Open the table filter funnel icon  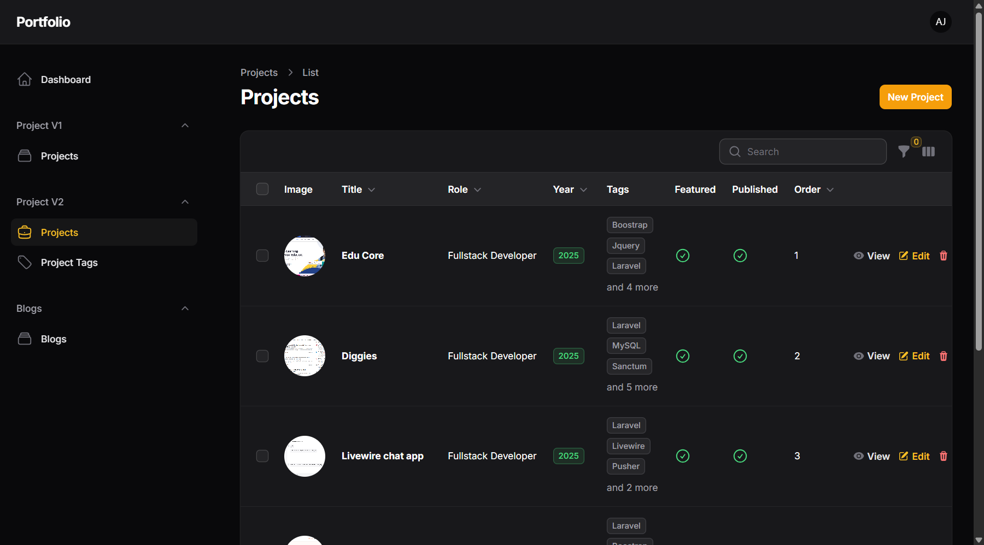pyautogui.click(x=904, y=152)
